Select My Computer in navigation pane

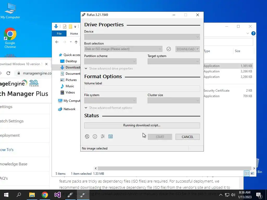69,101
